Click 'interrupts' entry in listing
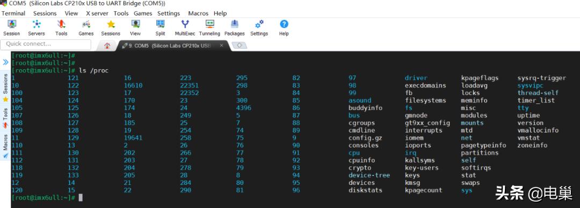 click(424, 130)
